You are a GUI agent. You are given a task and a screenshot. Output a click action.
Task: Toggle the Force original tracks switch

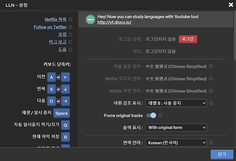pyautogui.click(x=152, y=115)
